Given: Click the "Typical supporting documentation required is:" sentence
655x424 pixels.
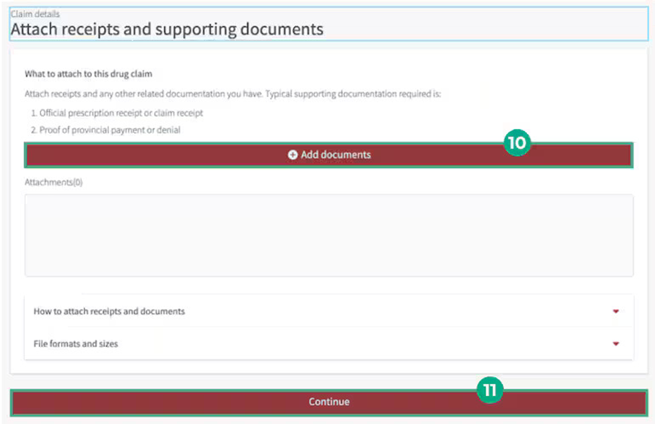Looking at the screenshot, I should pos(353,94).
